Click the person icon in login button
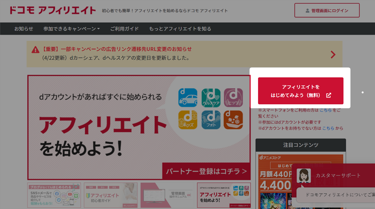 [307, 11]
